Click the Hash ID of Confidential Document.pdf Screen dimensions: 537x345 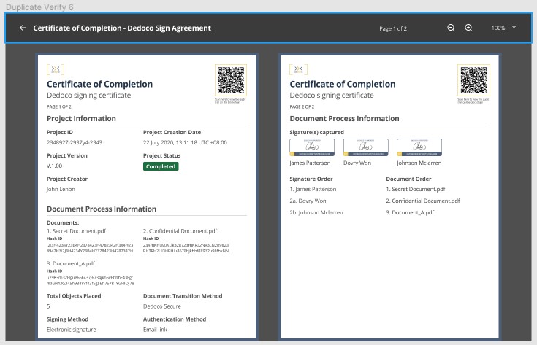point(186,248)
